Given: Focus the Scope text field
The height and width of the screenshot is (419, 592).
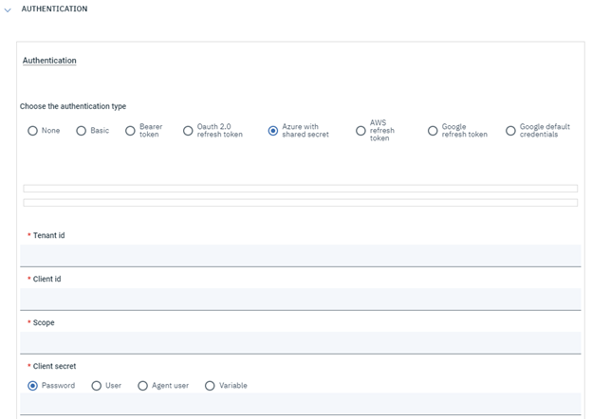Looking at the screenshot, I should click(300, 342).
